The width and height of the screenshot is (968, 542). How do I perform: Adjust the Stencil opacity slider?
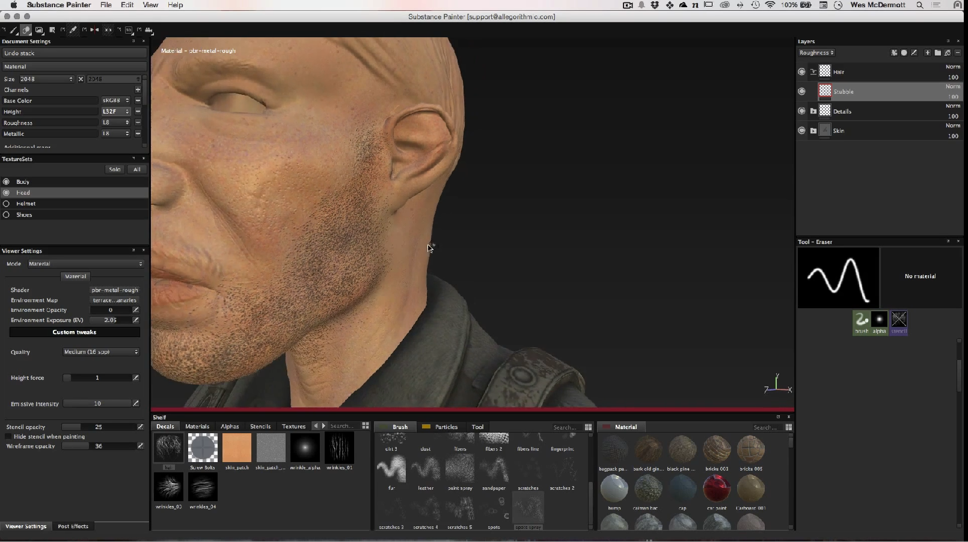[99, 427]
